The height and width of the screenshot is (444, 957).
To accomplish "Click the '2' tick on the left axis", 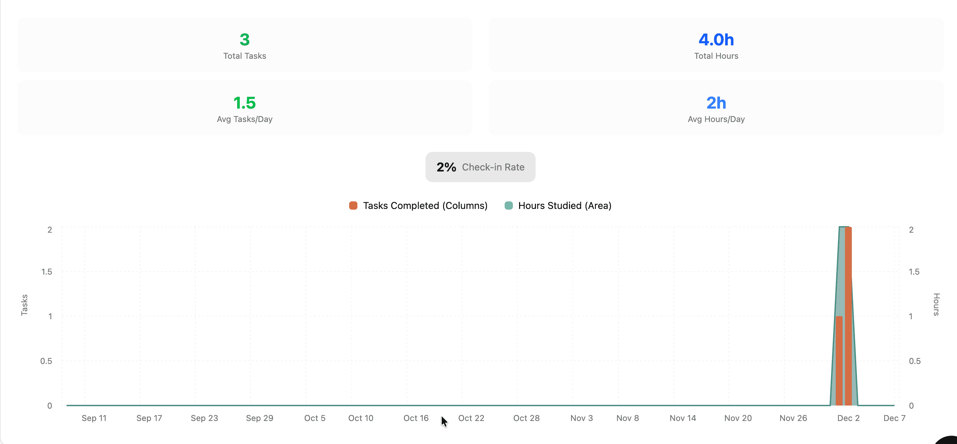I will coord(50,230).
